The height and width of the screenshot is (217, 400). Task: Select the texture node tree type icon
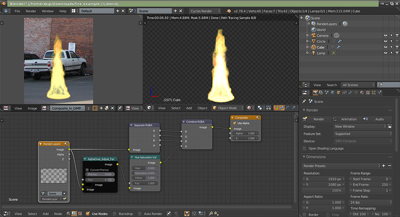[80, 214]
